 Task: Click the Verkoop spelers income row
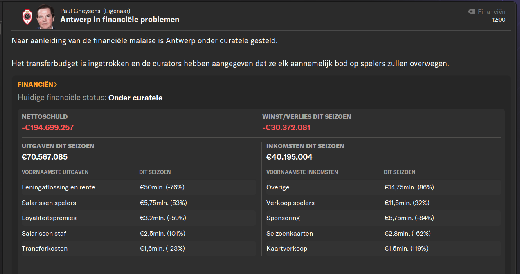click(383, 203)
